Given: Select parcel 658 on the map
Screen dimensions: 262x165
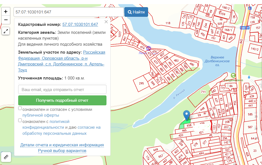Looking at the screenshot, I should 189,125.
